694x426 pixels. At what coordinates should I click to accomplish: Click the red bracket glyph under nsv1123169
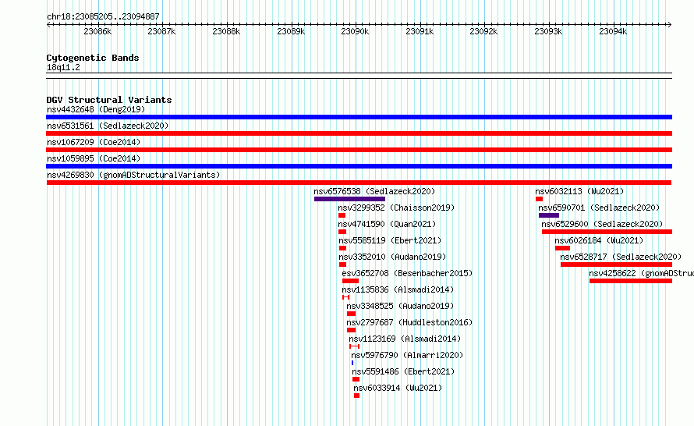click(354, 346)
